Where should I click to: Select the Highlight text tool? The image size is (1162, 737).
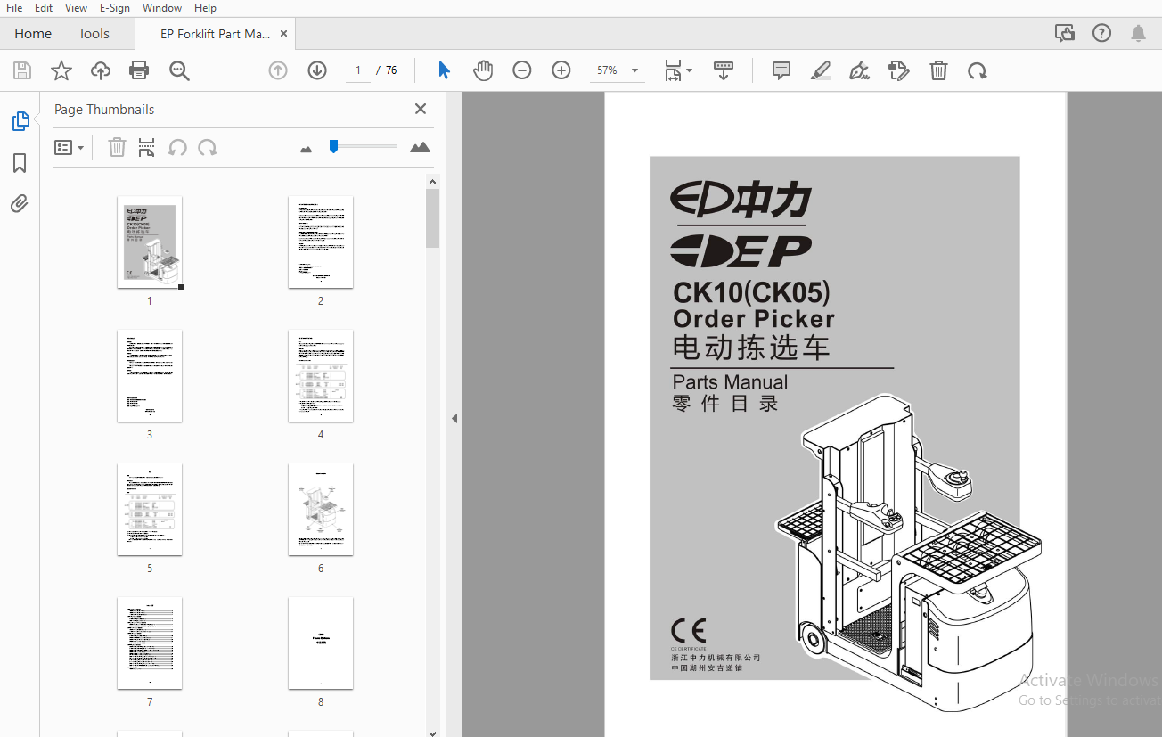pyautogui.click(x=821, y=70)
